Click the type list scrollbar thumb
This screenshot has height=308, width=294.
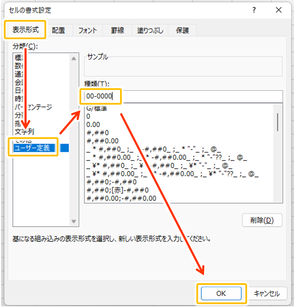click(278, 121)
